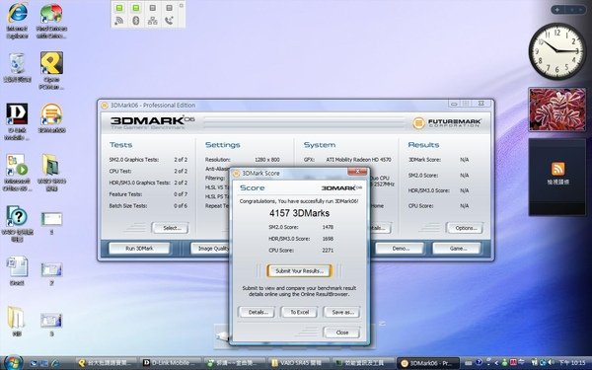Switch to the yellow R icon taskbar button
592x370 pixels.
(x=107, y=363)
